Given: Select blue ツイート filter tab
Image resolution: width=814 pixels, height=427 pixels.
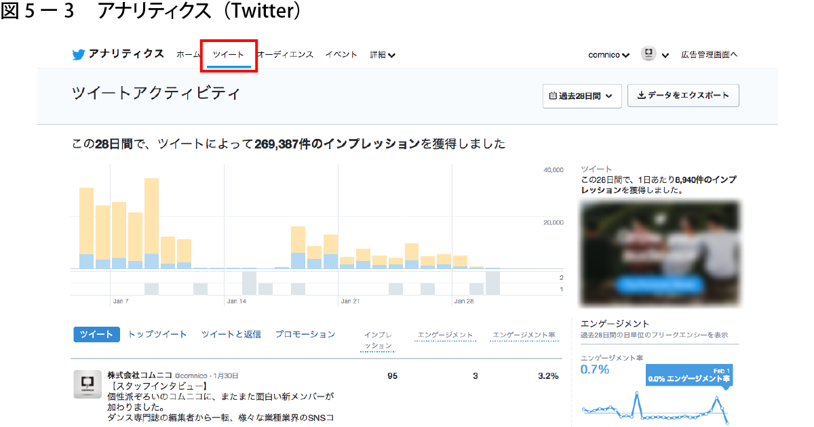Looking at the screenshot, I should [x=96, y=334].
